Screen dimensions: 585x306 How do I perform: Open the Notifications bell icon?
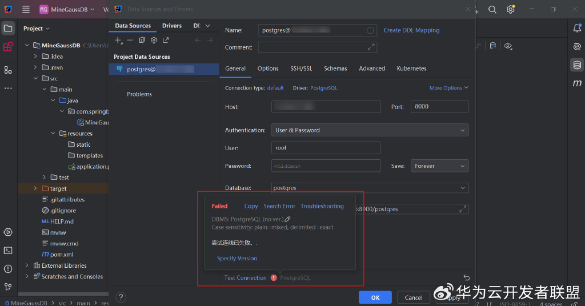click(x=577, y=28)
